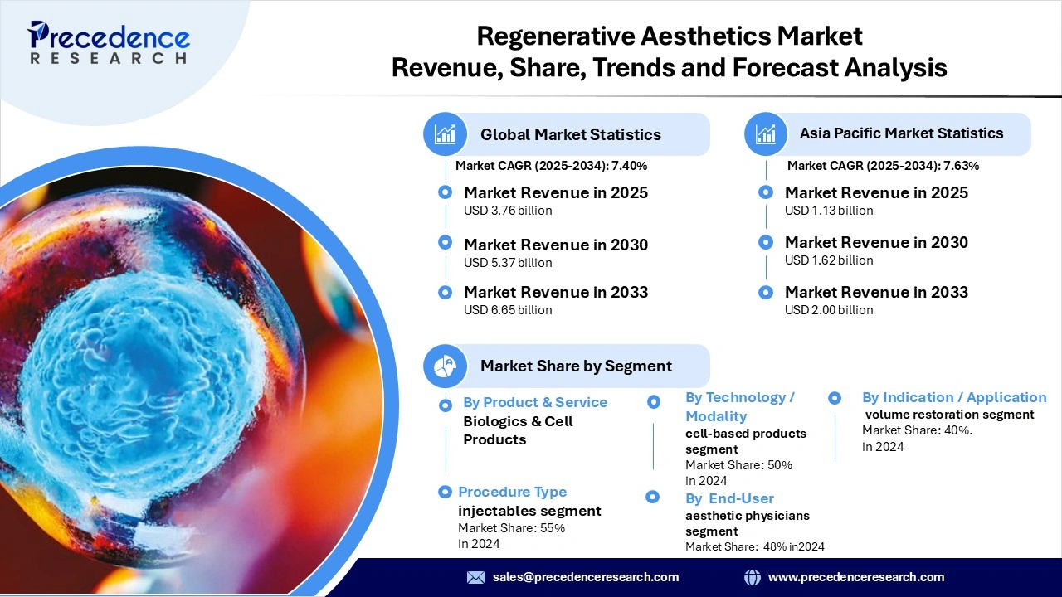Select the bullet beside By Technology / Modality
Image resolution: width=1062 pixels, height=597 pixels.
coord(654,401)
